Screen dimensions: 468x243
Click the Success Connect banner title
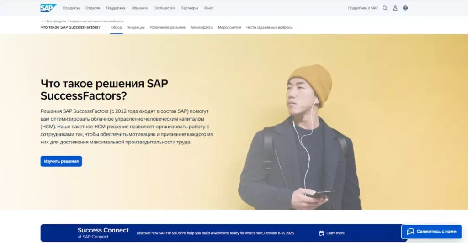tap(103, 230)
